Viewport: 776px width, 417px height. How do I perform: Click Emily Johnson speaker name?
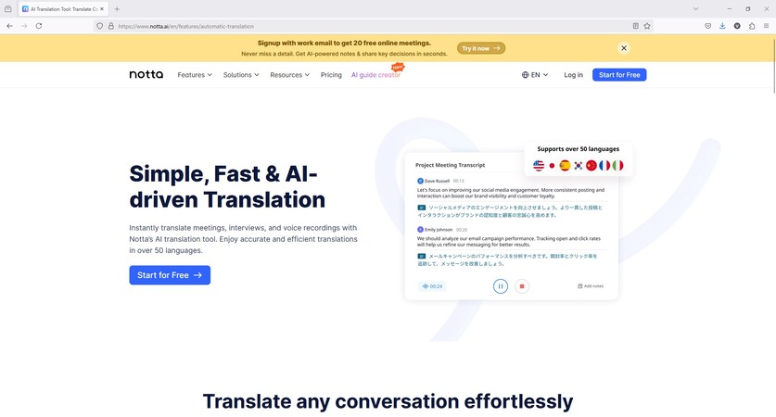pyautogui.click(x=439, y=230)
